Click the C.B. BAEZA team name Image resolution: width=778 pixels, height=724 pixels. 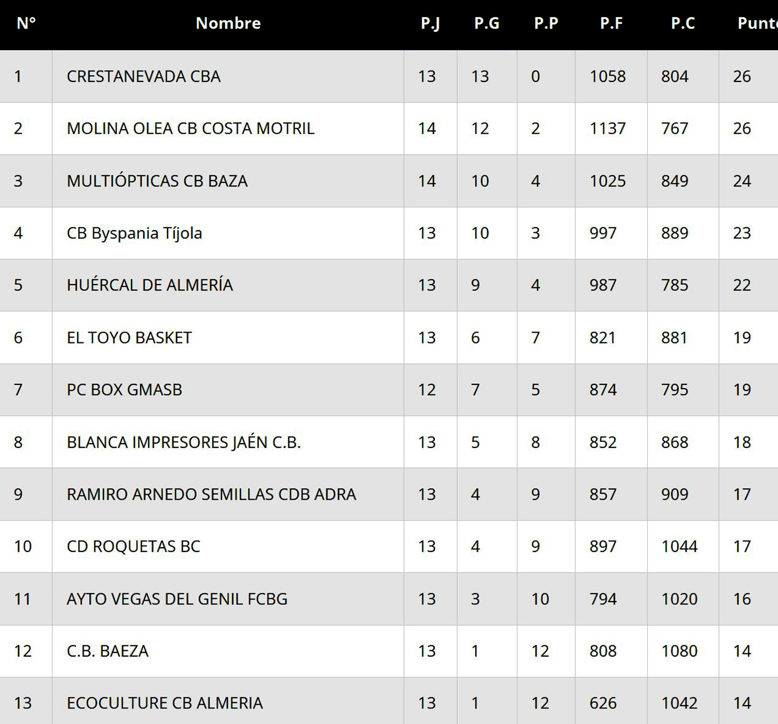107,651
